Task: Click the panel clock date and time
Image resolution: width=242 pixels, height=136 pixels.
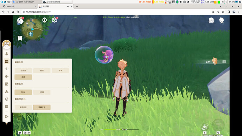Action: 195,2
